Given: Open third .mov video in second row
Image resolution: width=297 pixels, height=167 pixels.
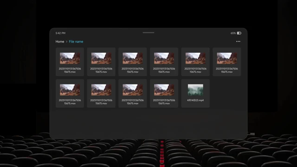Looking at the screenshot, I should (x=133, y=93).
